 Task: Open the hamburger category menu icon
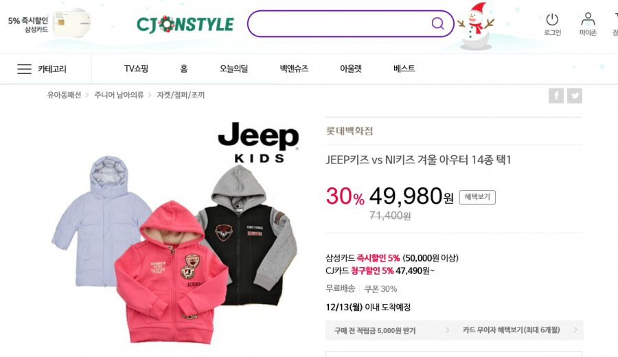point(24,69)
